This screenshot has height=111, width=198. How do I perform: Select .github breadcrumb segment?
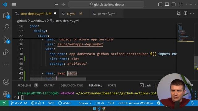tap(22, 21)
